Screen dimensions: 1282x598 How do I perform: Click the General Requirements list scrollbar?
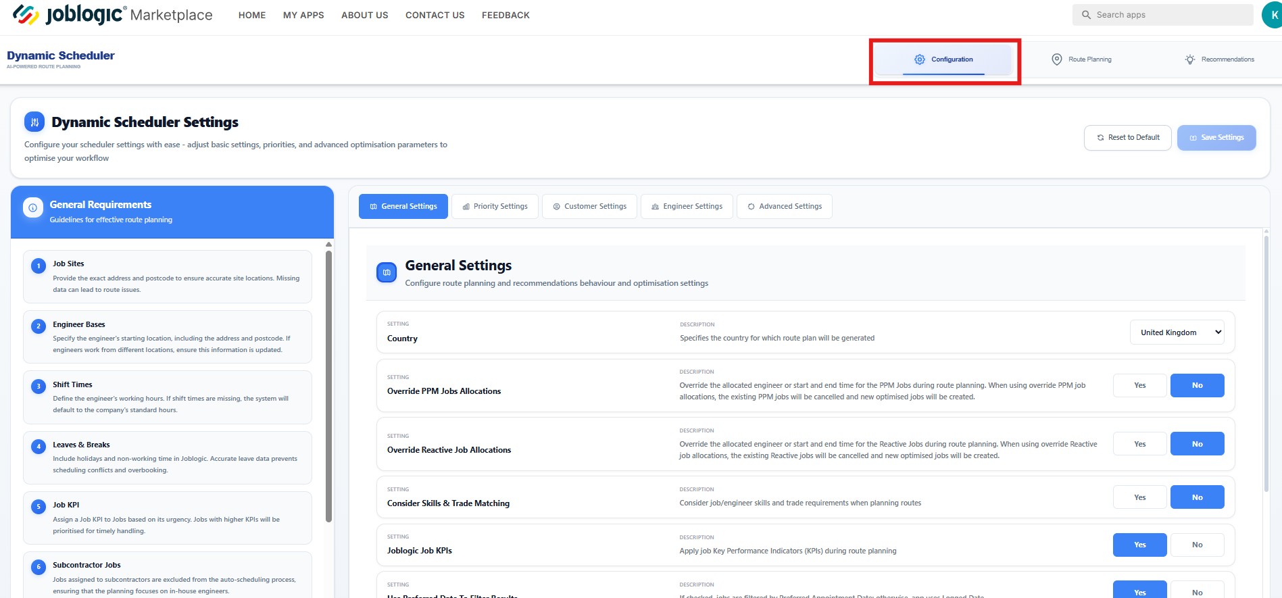coord(328,387)
